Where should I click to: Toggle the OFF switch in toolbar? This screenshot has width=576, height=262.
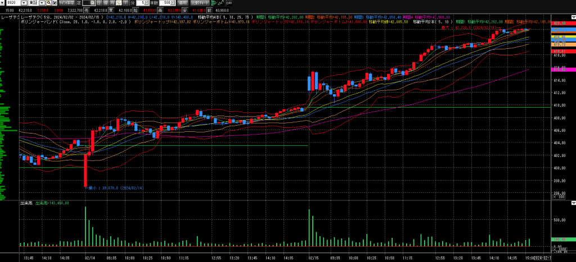229,3
